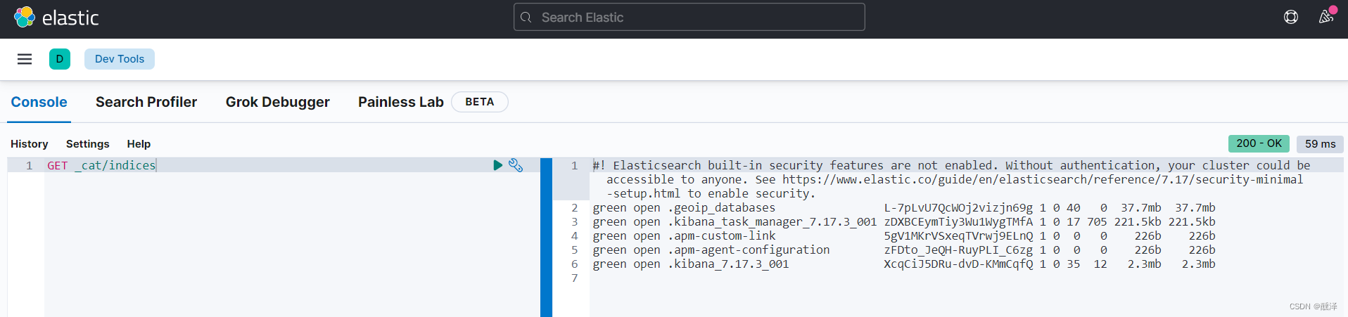Open the help menu icon
The image size is (1348, 317).
1291,17
